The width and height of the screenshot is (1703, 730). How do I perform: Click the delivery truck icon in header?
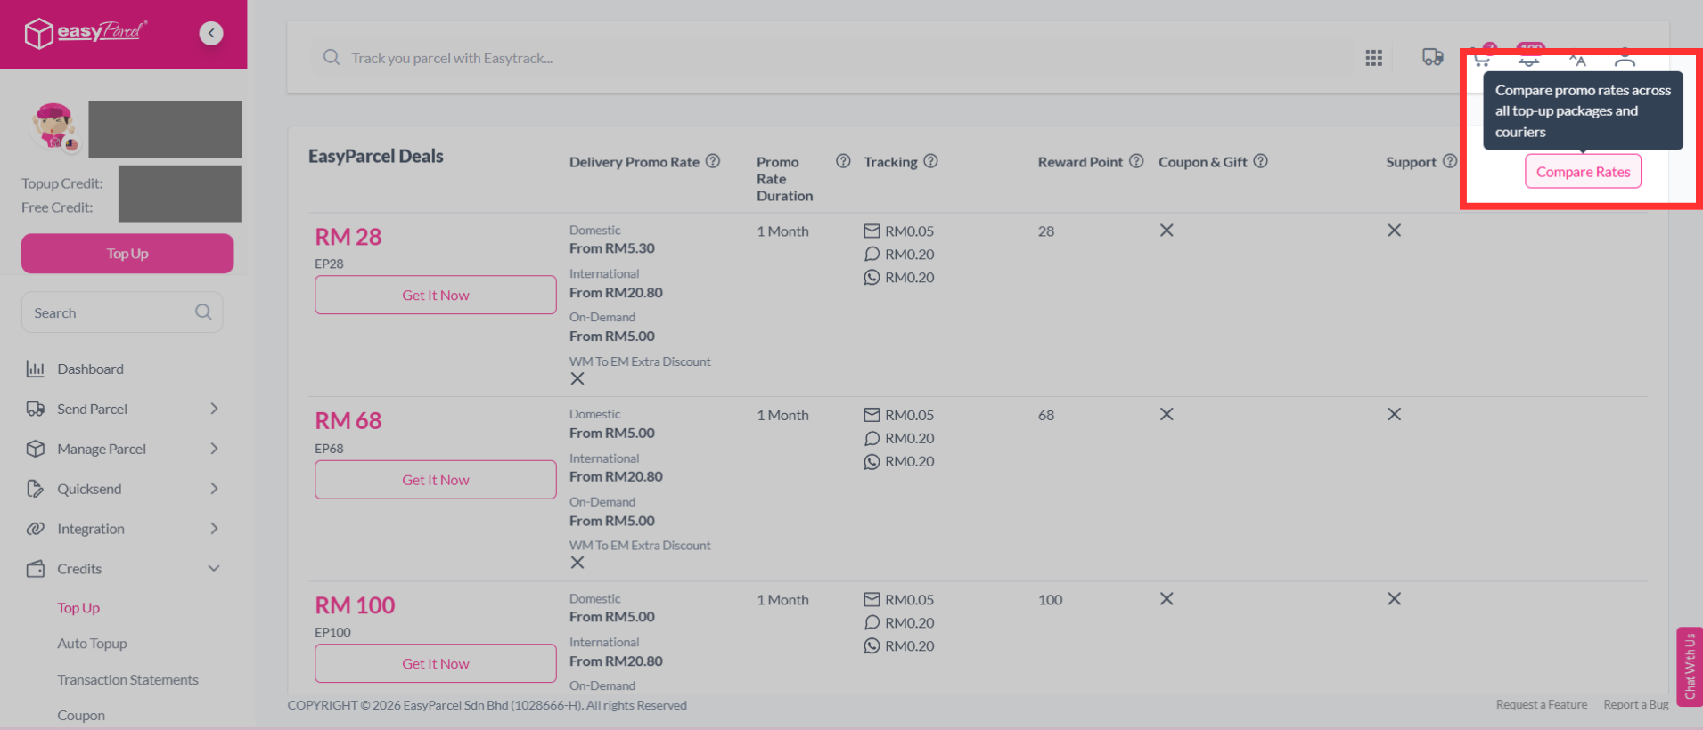click(x=1432, y=57)
